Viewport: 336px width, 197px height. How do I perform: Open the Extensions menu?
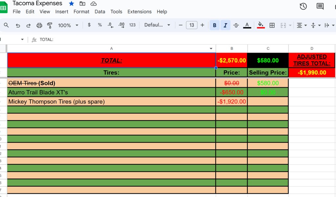tap(139, 11)
